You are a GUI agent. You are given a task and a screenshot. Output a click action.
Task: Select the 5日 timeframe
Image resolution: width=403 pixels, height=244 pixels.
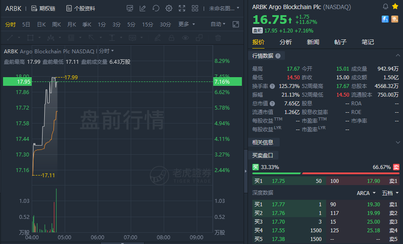click(26, 24)
